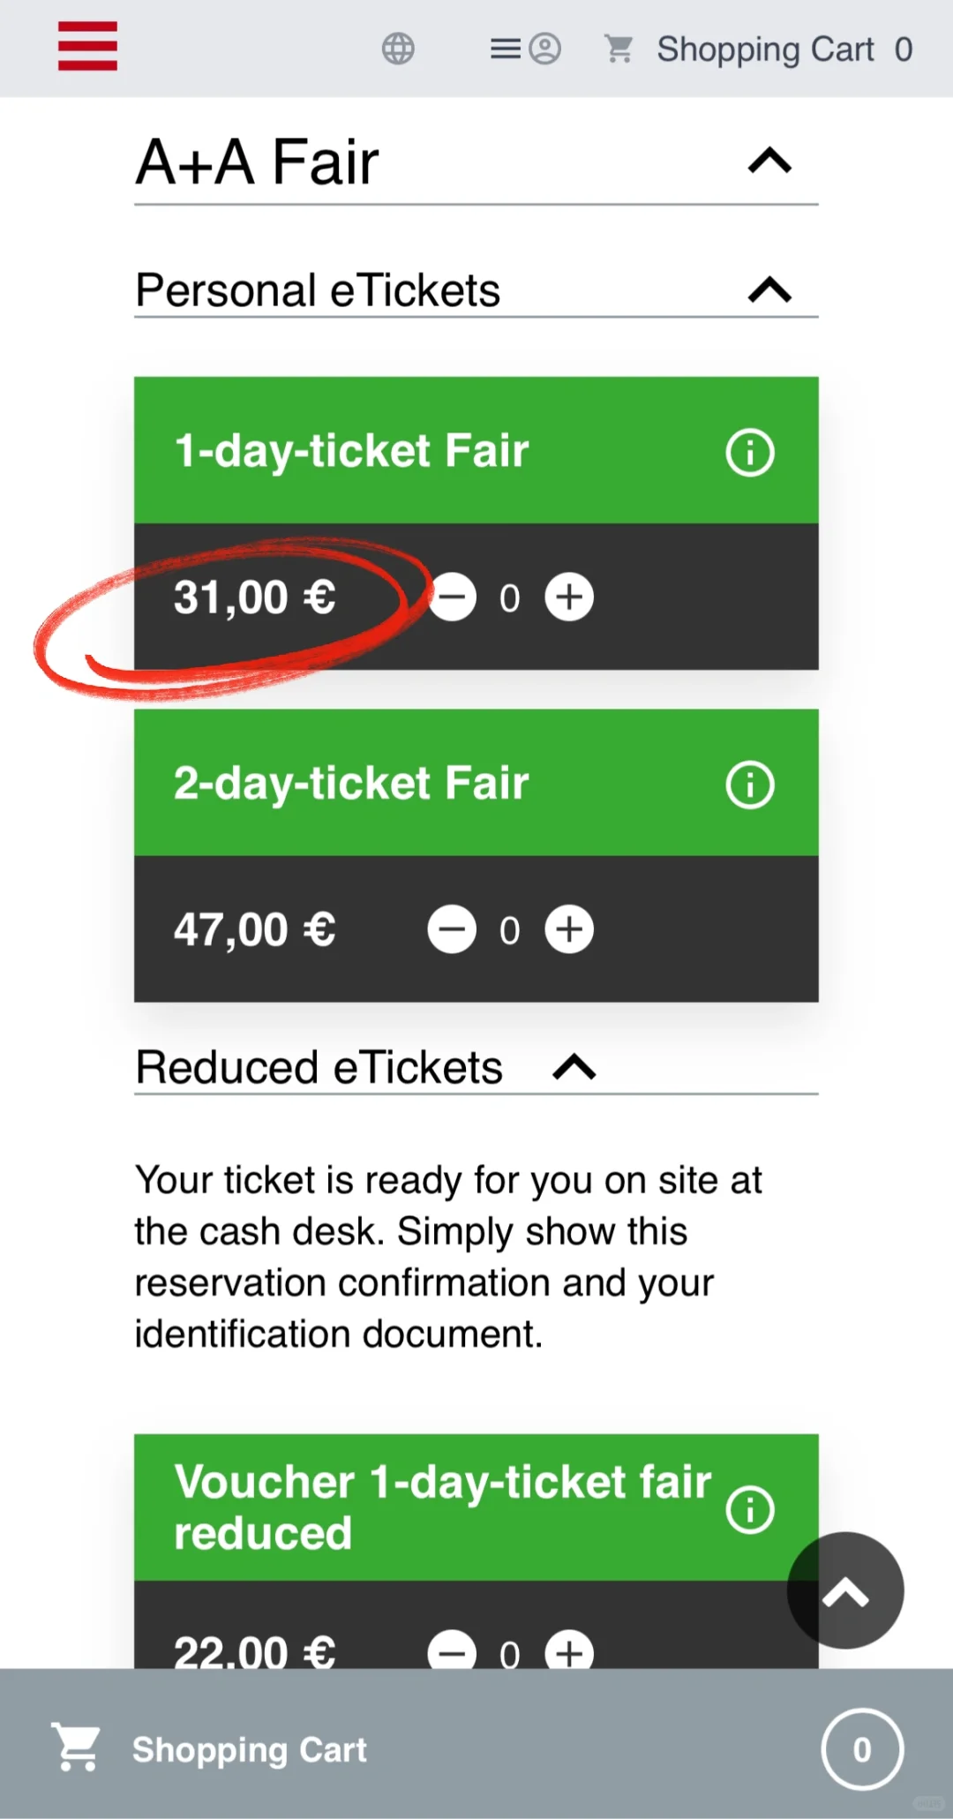Show info for 2-day-ticket Fair
The image size is (953, 1819).
coord(750,785)
